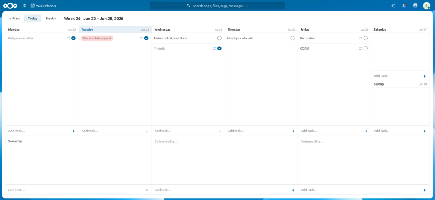Click the Add task field in Saturday's section

(397, 76)
